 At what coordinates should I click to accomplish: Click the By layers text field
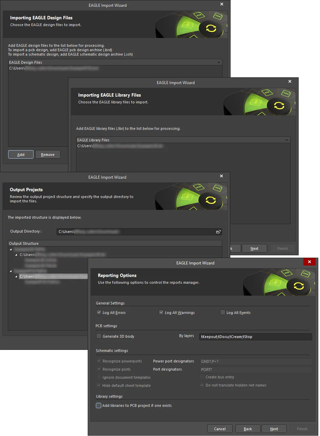255,337
